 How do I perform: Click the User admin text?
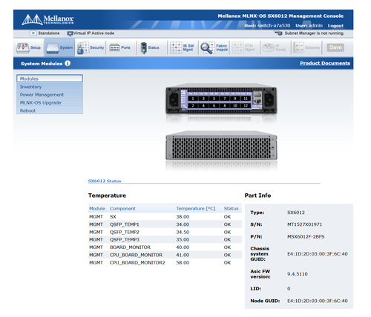coord(309,25)
